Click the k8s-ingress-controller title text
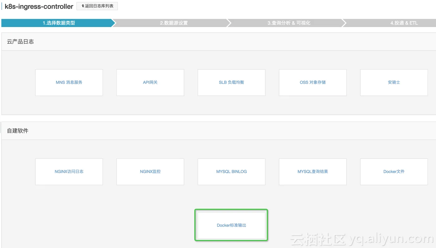 pos(39,6)
